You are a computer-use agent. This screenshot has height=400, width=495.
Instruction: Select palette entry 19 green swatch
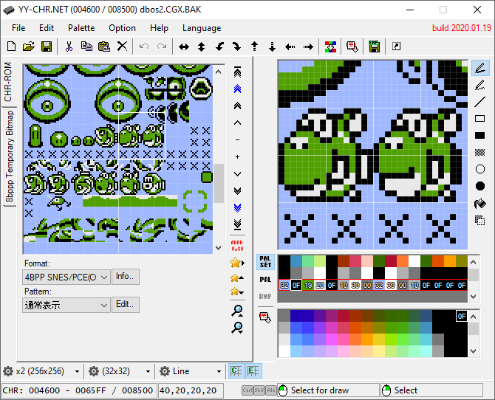[308, 285]
